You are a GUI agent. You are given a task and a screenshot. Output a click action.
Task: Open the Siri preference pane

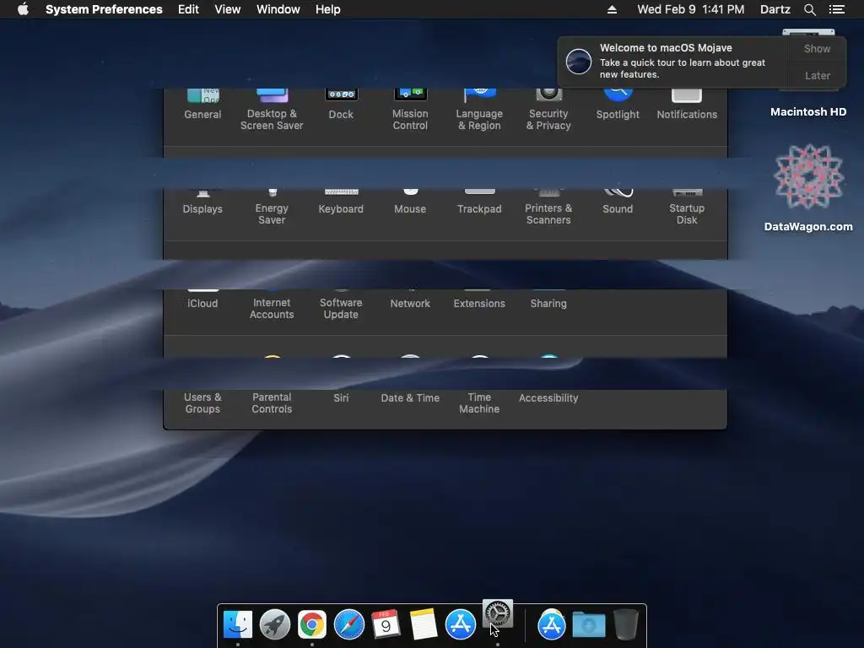[x=341, y=397]
